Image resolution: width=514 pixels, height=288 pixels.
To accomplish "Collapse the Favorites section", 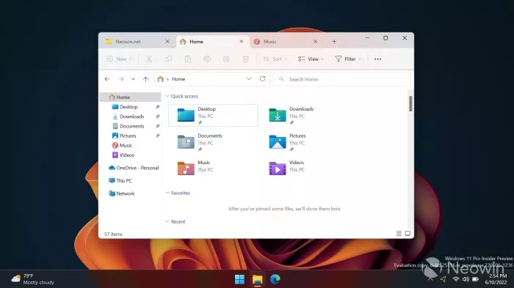I will (167, 193).
